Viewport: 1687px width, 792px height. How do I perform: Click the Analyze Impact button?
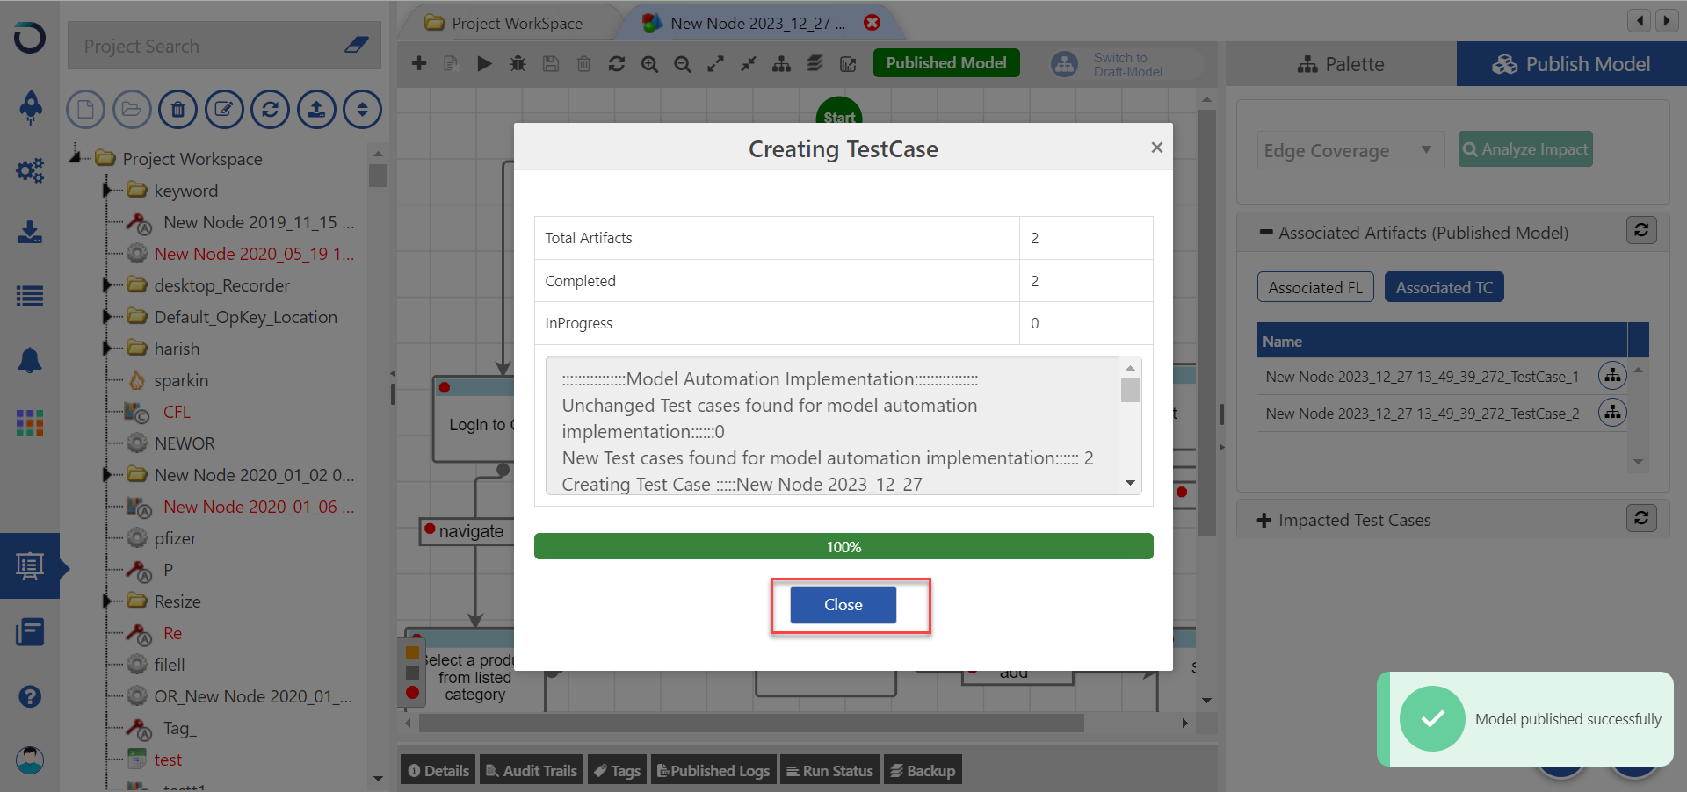(x=1525, y=149)
